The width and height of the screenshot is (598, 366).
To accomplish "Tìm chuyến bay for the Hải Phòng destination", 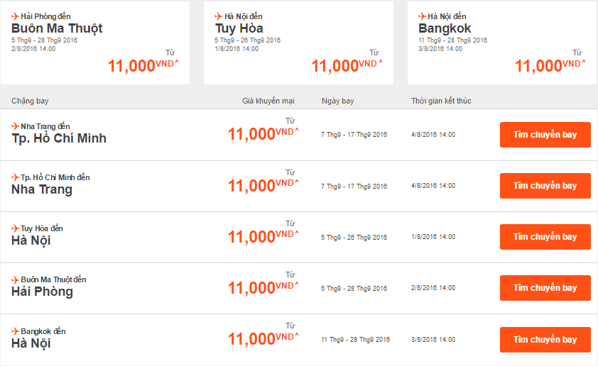I will 545,288.
